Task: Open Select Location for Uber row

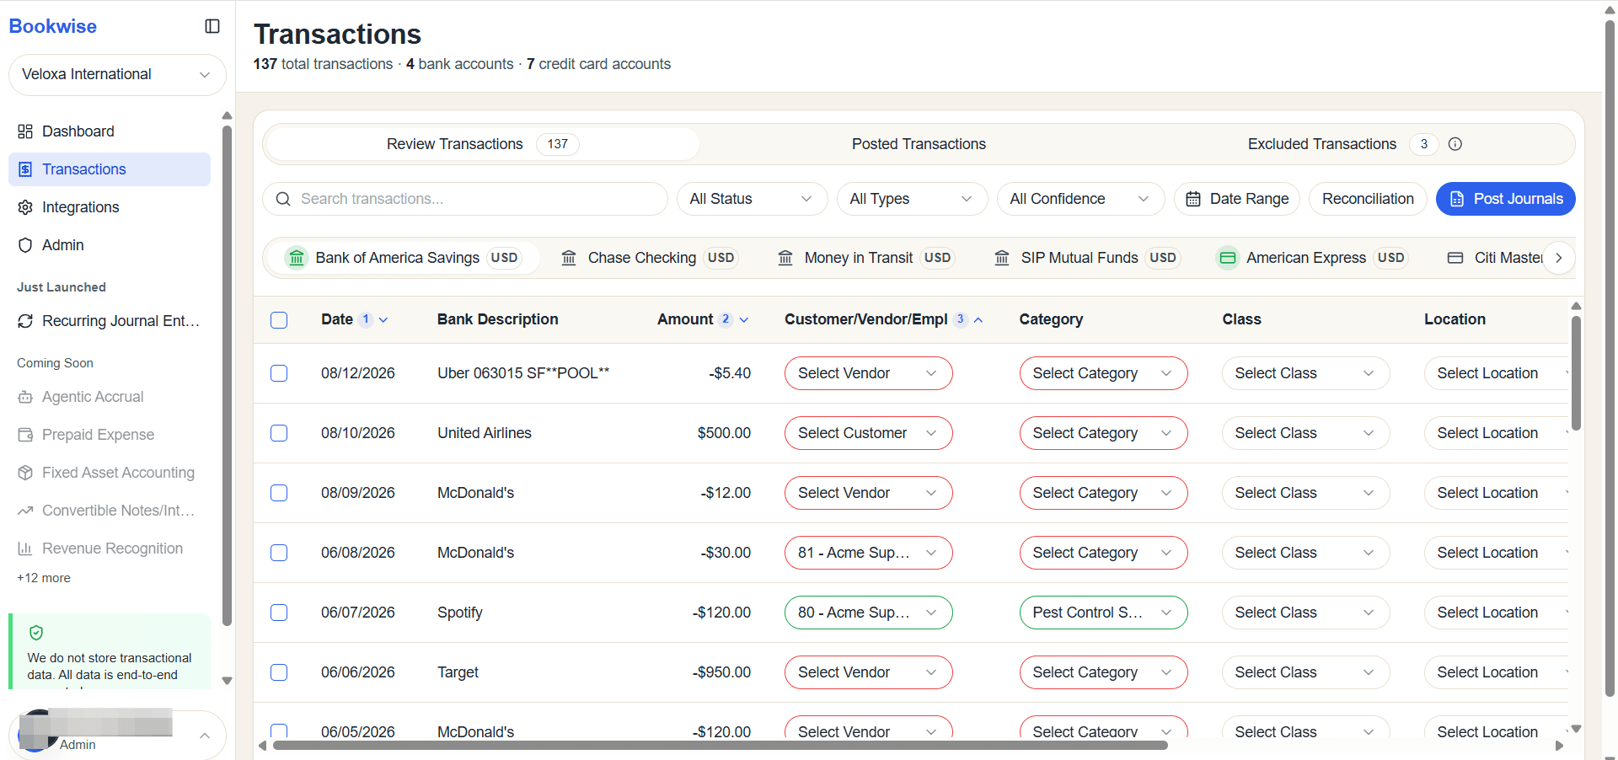Action: 1497,373
